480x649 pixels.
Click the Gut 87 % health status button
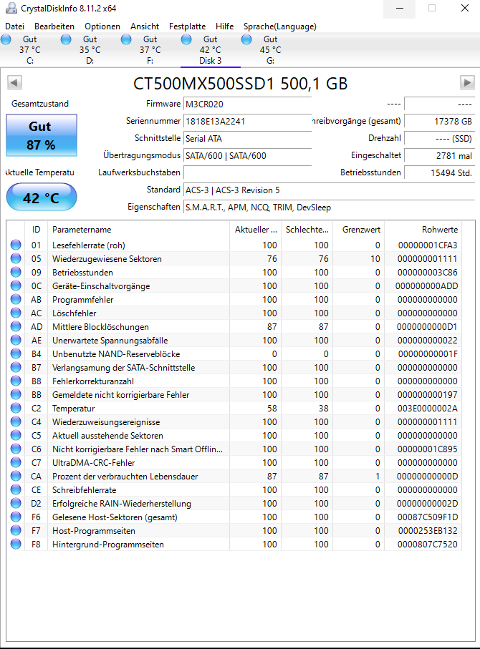pyautogui.click(x=42, y=135)
